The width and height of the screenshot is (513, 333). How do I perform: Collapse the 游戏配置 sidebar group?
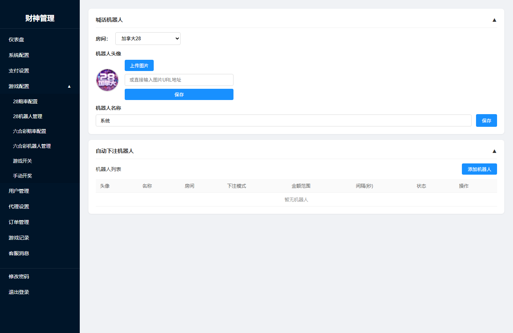tap(40, 86)
